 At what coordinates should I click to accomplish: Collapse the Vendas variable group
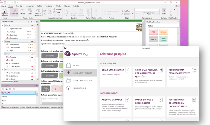click(2, 41)
